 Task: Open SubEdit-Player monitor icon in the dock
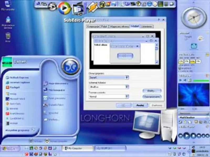(x=78, y=9)
